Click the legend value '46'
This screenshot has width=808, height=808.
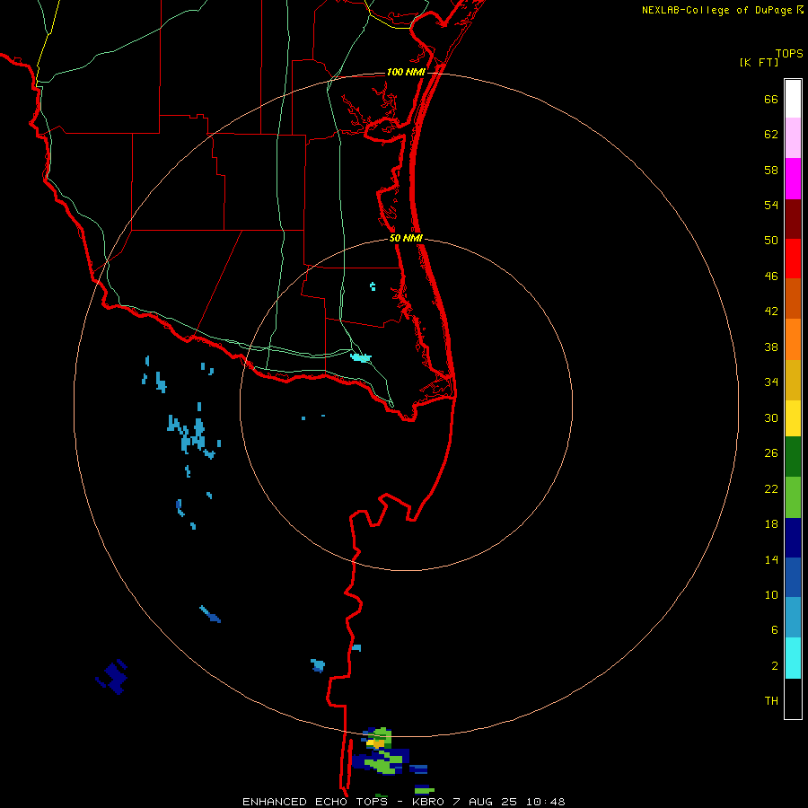click(x=771, y=277)
